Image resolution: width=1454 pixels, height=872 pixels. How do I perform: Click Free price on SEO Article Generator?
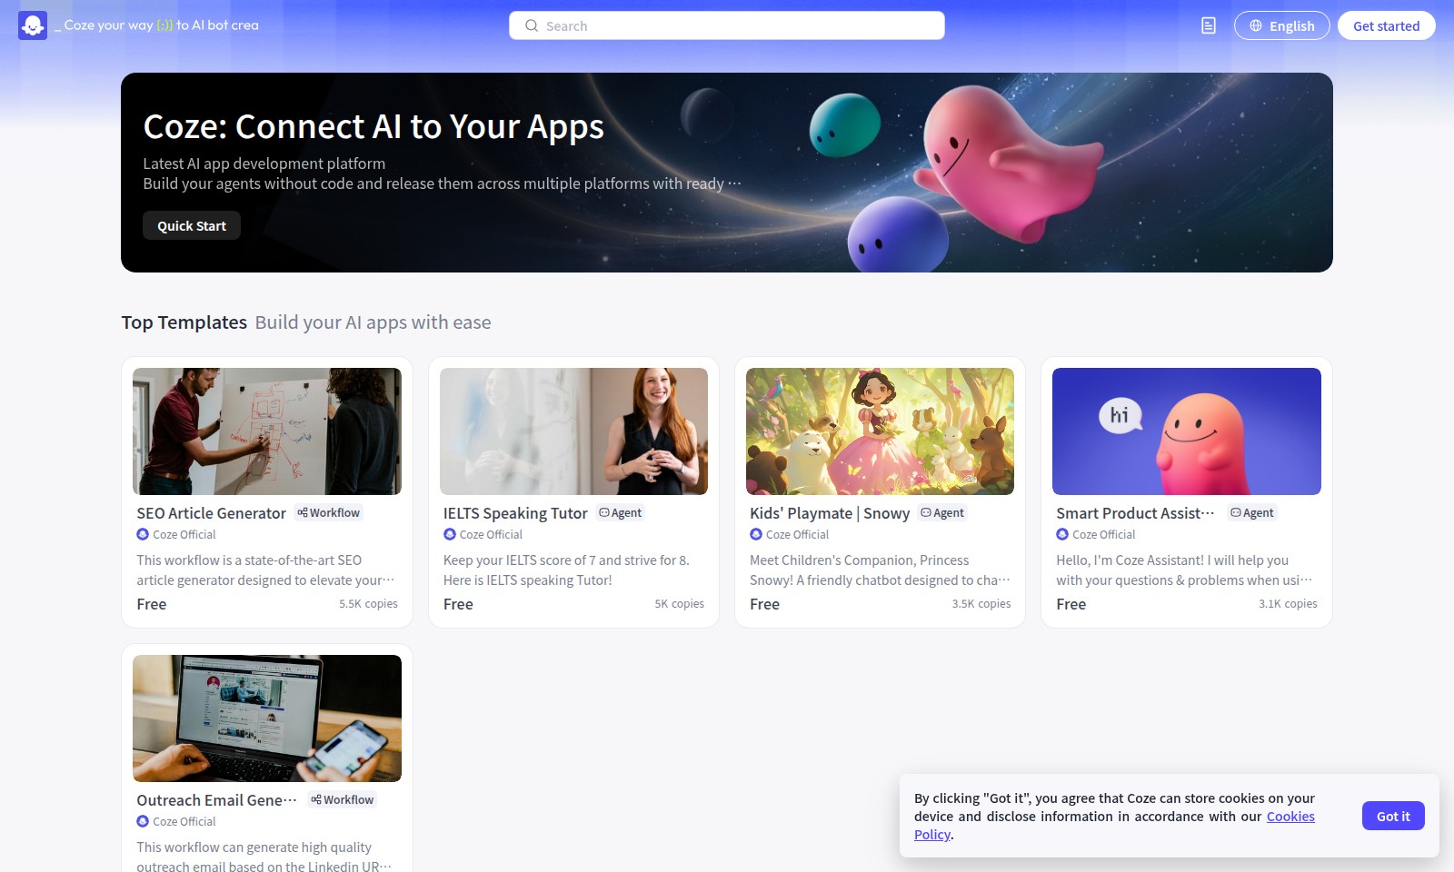coord(152,604)
